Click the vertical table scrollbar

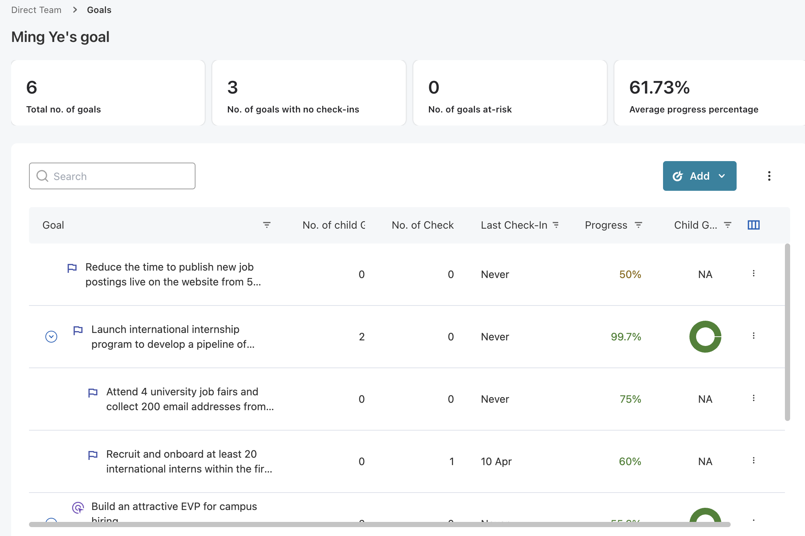click(787, 332)
